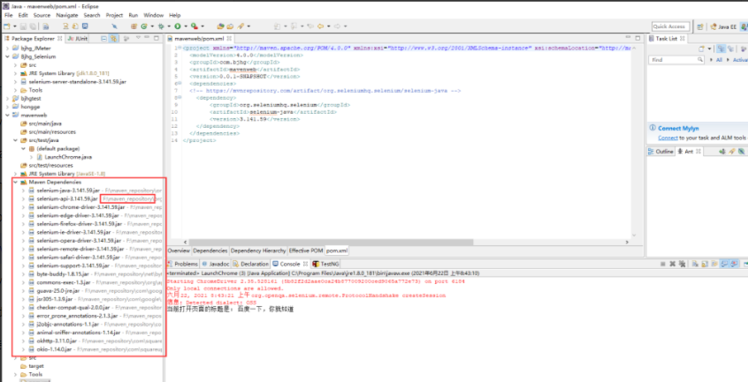
Task: Click All filter link in Task List
Action: pos(719,60)
